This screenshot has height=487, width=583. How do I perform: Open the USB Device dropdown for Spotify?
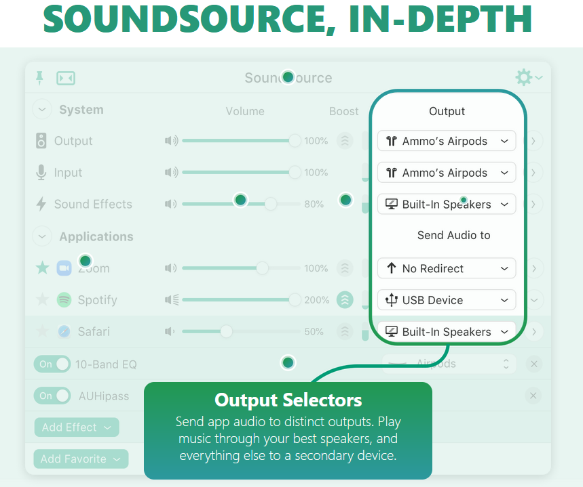(x=447, y=299)
